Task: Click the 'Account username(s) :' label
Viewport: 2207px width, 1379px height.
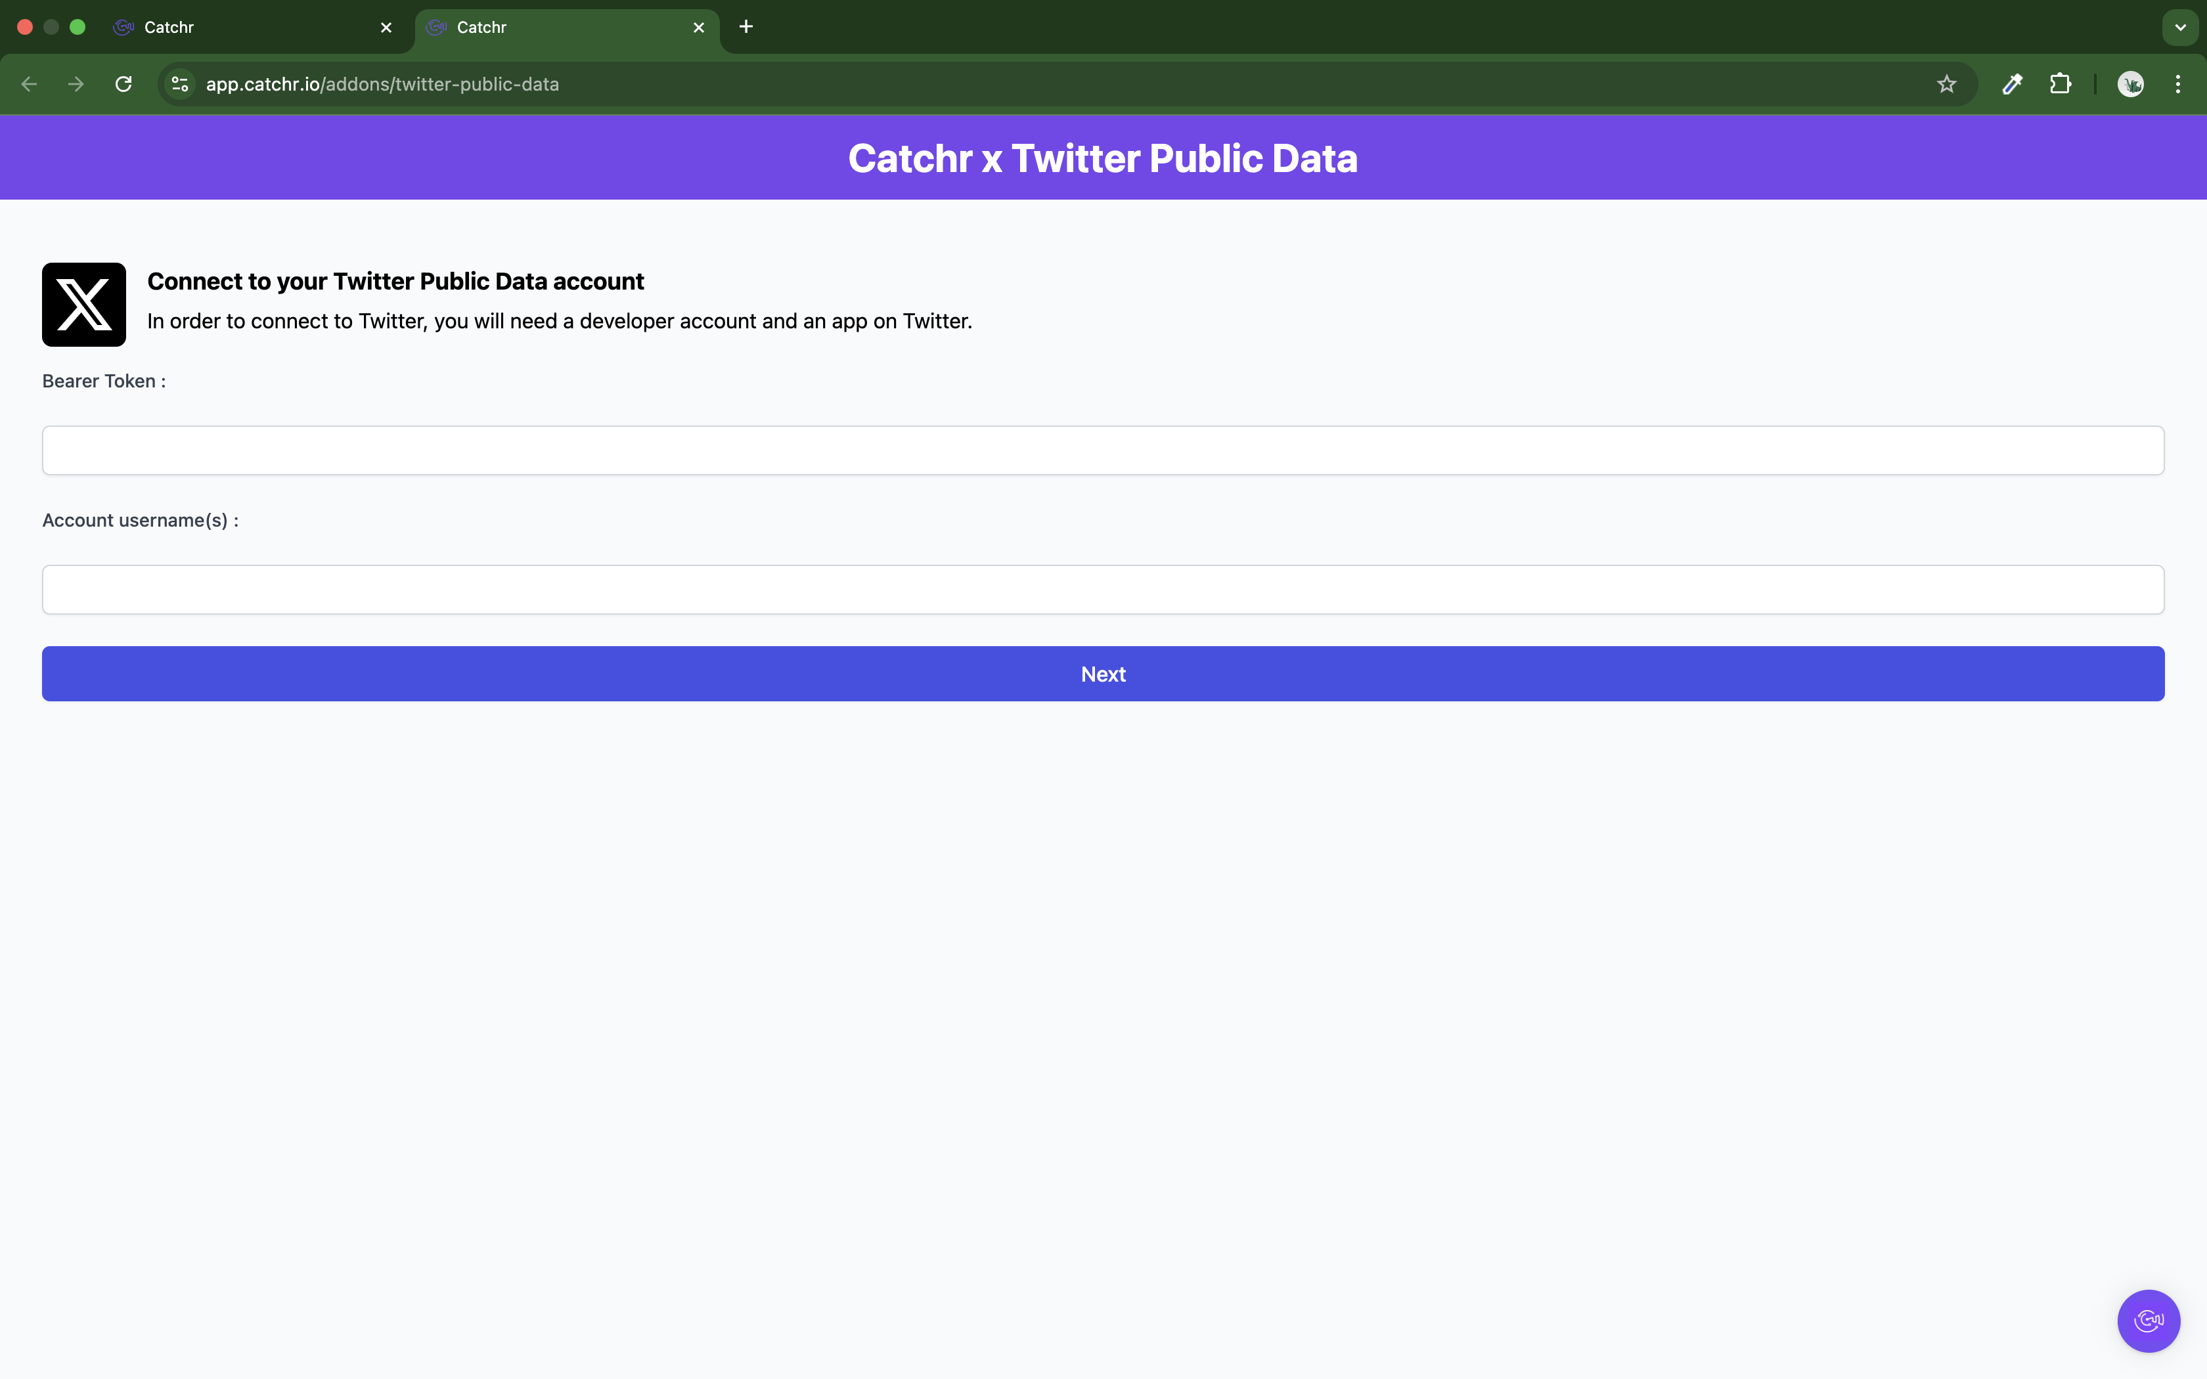Action: 141,520
